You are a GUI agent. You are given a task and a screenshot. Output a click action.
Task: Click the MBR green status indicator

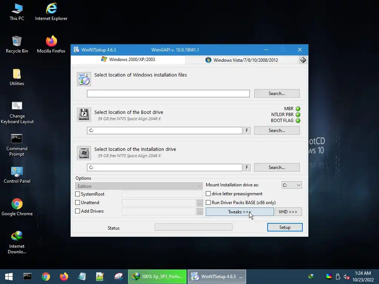click(298, 109)
